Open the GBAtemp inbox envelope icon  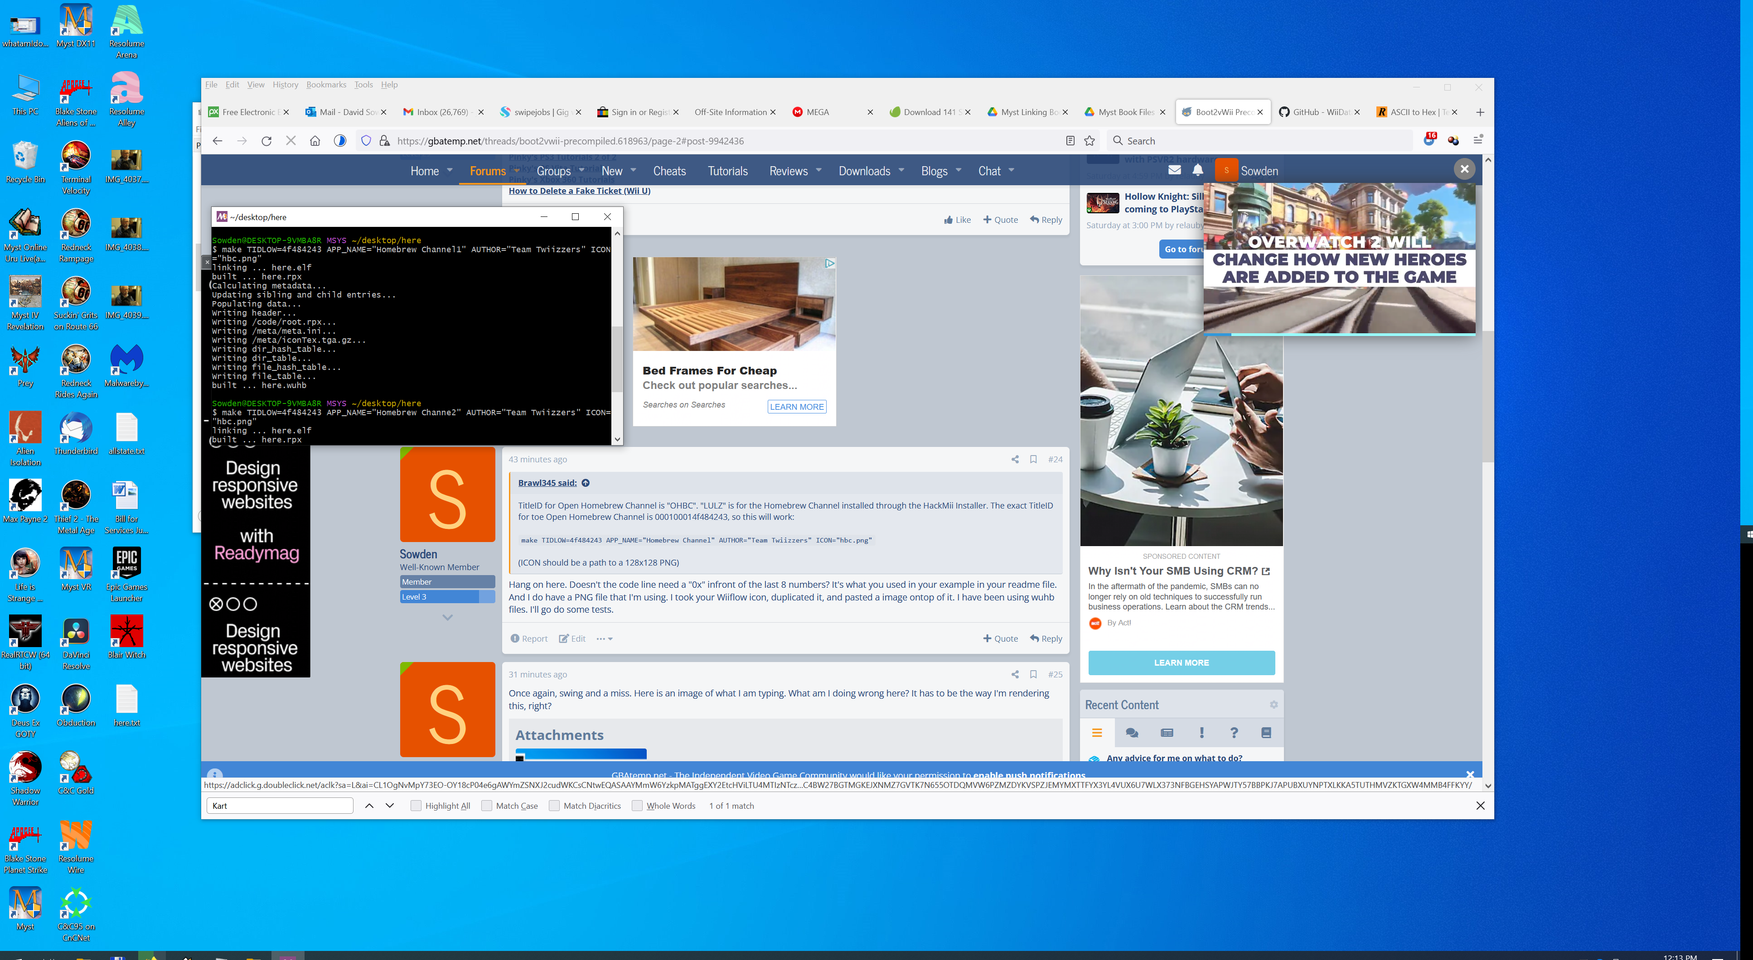(x=1175, y=170)
